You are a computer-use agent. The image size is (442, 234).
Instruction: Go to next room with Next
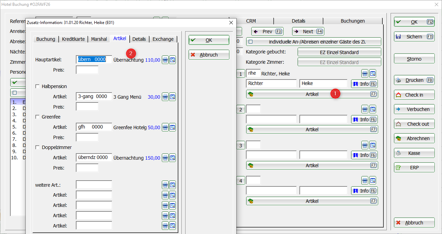pos(308,32)
